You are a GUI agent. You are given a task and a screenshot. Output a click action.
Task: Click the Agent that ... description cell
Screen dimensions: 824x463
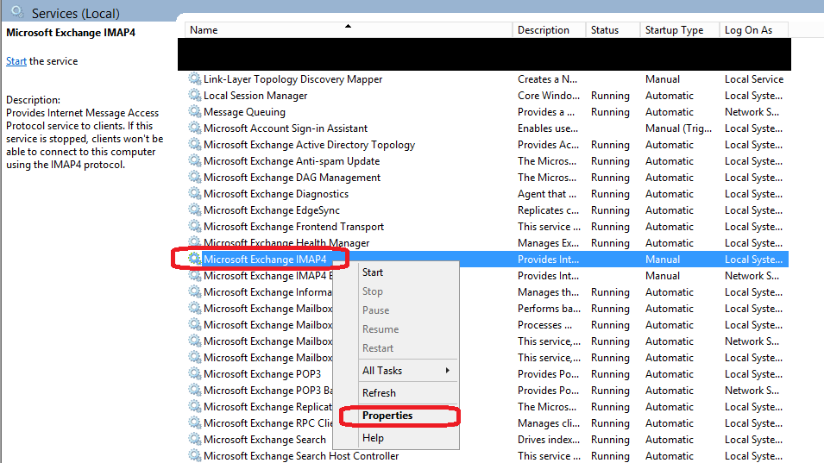point(547,194)
